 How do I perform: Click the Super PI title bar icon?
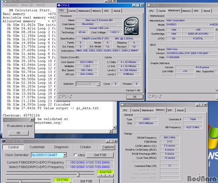[4, 1]
